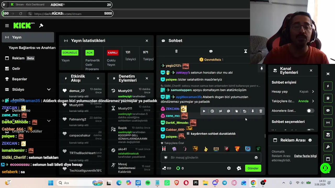Close the Etkinlik Akışı panel

pyautogui.click(x=98, y=78)
